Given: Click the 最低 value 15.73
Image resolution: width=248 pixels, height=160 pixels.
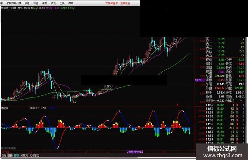Looking at the screenshot, I should click(240, 68).
